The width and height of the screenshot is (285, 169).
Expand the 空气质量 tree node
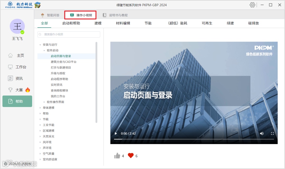pyautogui.click(x=40, y=153)
